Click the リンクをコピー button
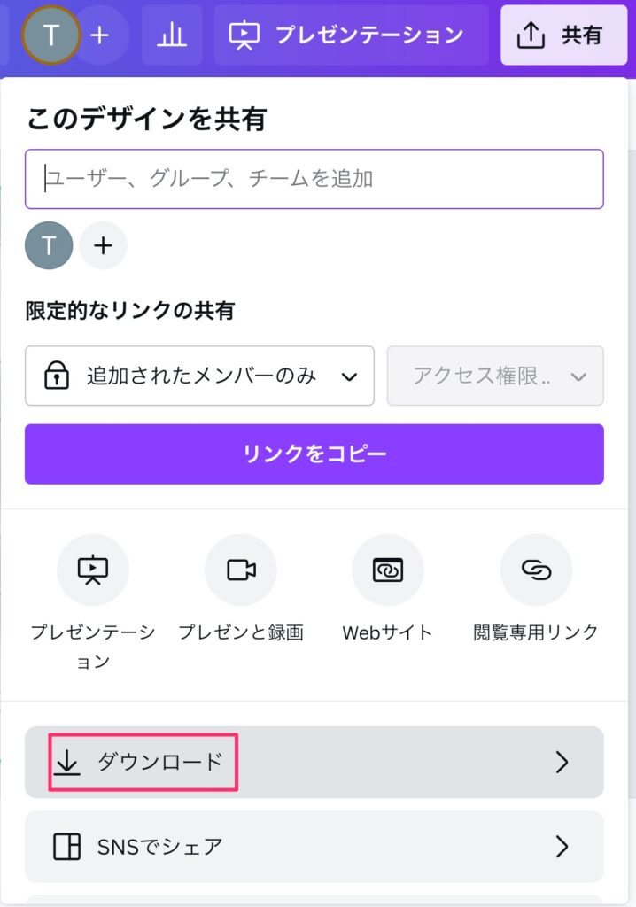Image resolution: width=636 pixels, height=907 pixels. point(314,453)
